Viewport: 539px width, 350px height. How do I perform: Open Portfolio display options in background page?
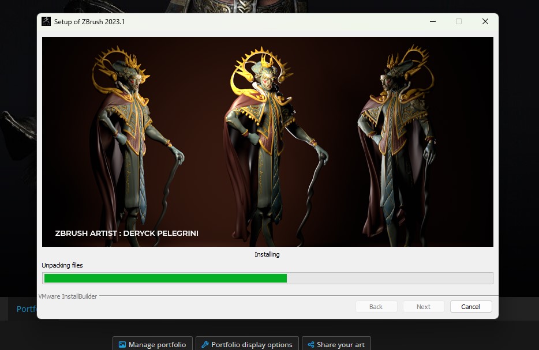point(247,344)
